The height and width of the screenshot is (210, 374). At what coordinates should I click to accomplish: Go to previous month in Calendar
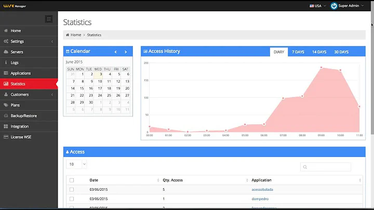tap(115, 52)
